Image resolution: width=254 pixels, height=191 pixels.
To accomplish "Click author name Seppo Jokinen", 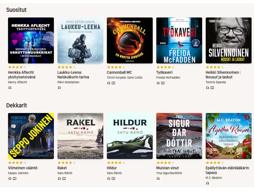I will tap(18, 173).
